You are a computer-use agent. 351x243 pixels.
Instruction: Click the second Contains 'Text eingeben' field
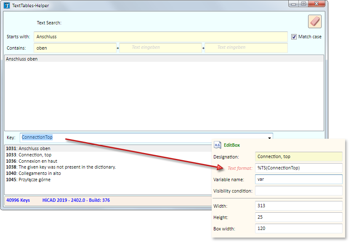161,48
